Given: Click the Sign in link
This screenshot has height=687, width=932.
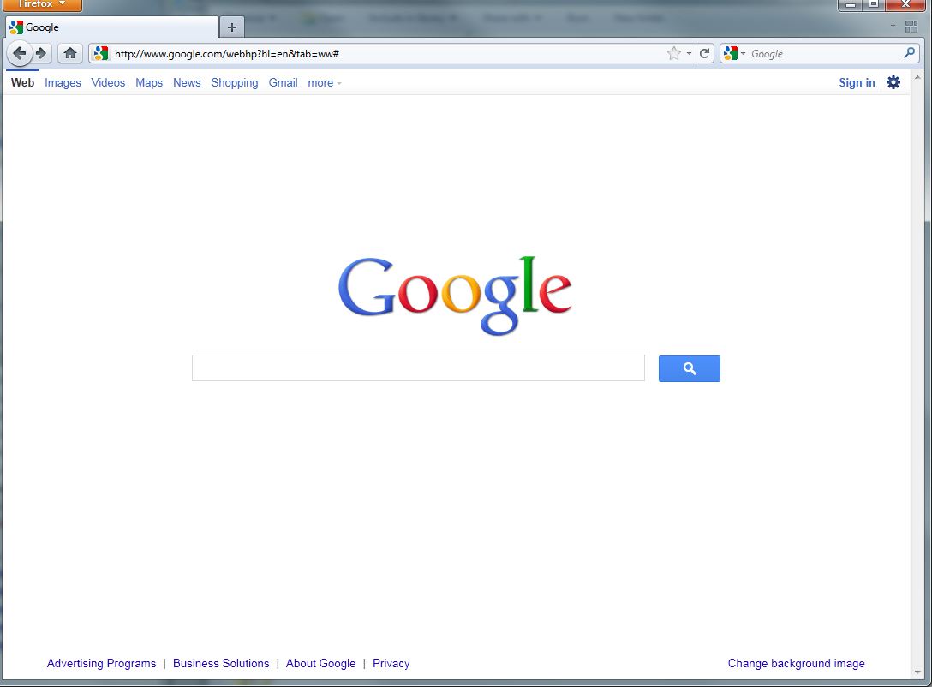Looking at the screenshot, I should (x=857, y=82).
